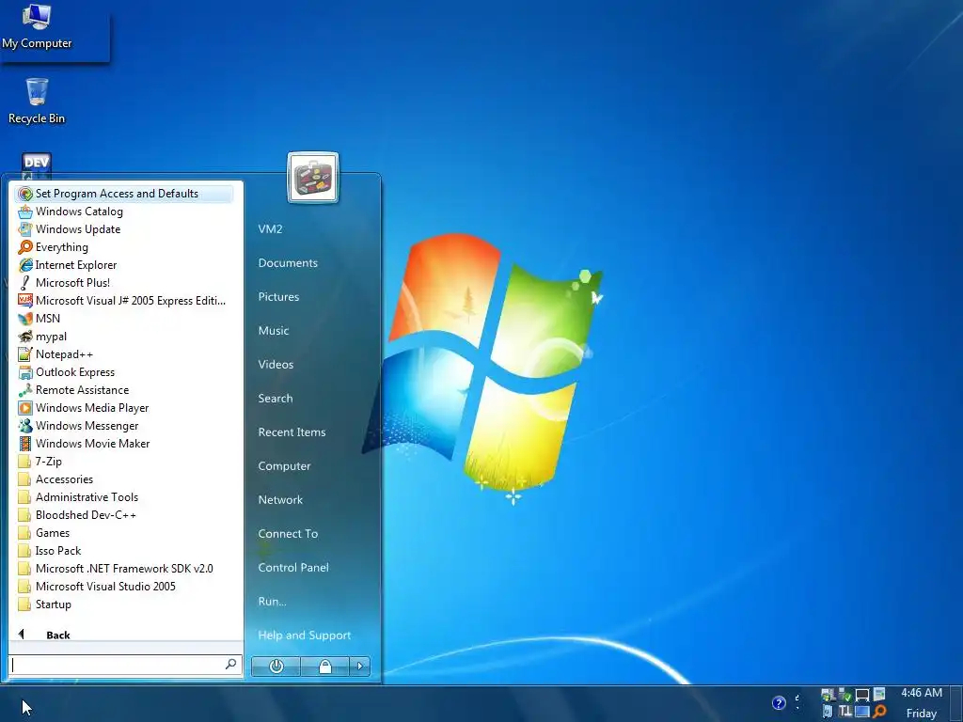Open Control Panel
The width and height of the screenshot is (963, 722).
click(293, 567)
